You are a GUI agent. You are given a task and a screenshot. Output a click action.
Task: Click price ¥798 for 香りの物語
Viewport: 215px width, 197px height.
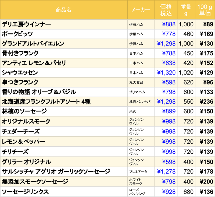click(x=169, y=92)
